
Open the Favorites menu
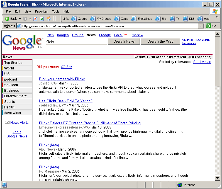coord(41,11)
